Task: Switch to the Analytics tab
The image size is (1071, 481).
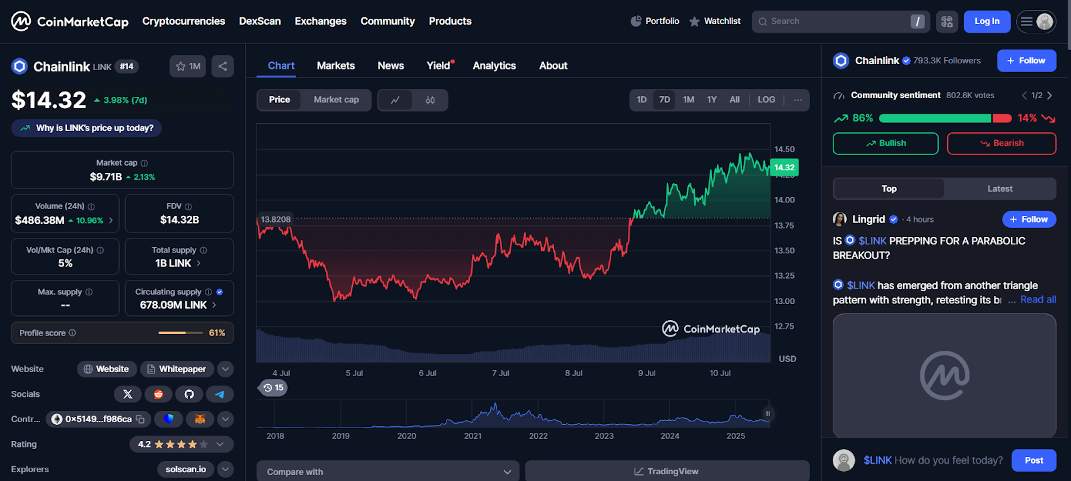Action: click(495, 65)
